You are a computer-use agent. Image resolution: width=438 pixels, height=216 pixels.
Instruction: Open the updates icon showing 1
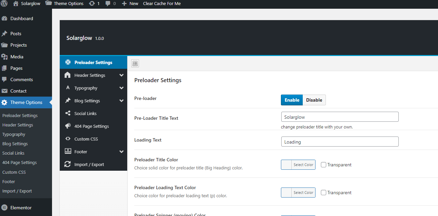pyautogui.click(x=92, y=3)
